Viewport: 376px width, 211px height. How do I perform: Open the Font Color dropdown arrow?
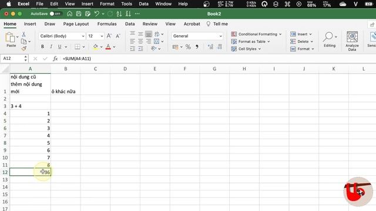pos(114,47)
